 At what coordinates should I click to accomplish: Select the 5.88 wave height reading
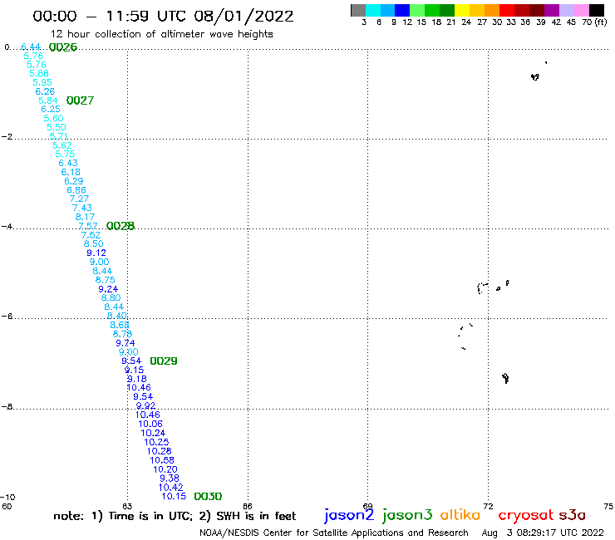[x=39, y=73]
